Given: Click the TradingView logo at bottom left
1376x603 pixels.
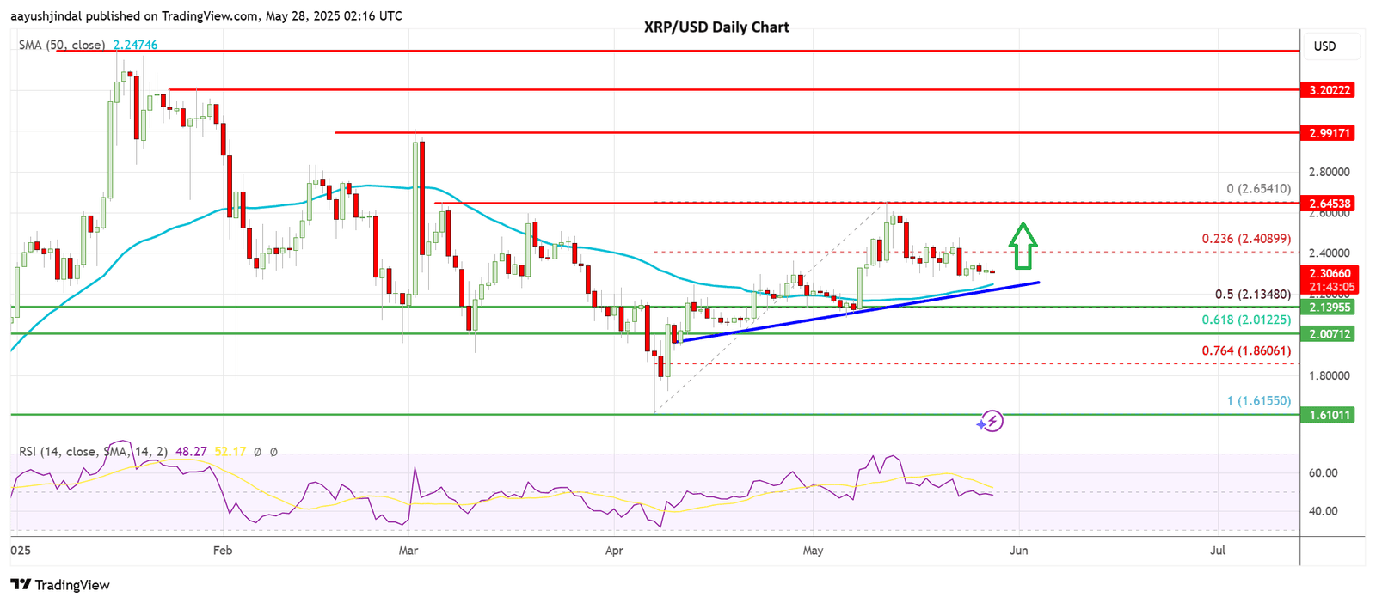Looking at the screenshot, I should [60, 585].
